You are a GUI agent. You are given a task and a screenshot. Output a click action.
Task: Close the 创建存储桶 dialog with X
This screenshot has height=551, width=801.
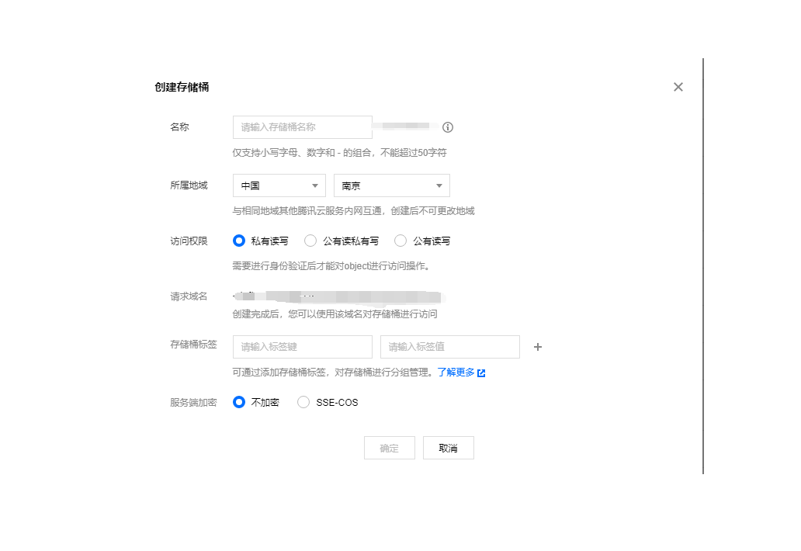(678, 87)
